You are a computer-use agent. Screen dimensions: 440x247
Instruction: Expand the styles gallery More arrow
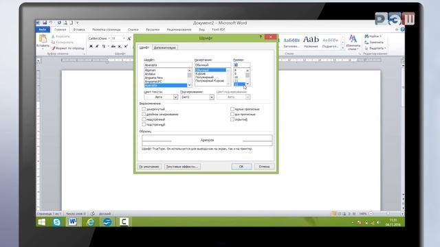pos(342,48)
